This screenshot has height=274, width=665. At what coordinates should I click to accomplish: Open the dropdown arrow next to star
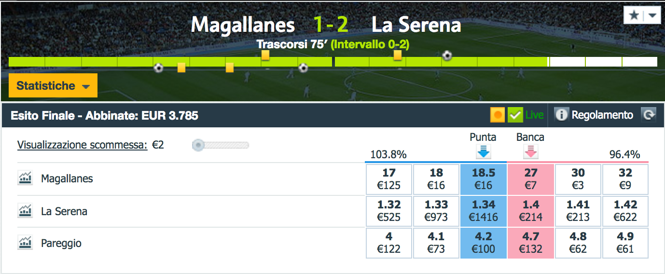[x=652, y=15]
